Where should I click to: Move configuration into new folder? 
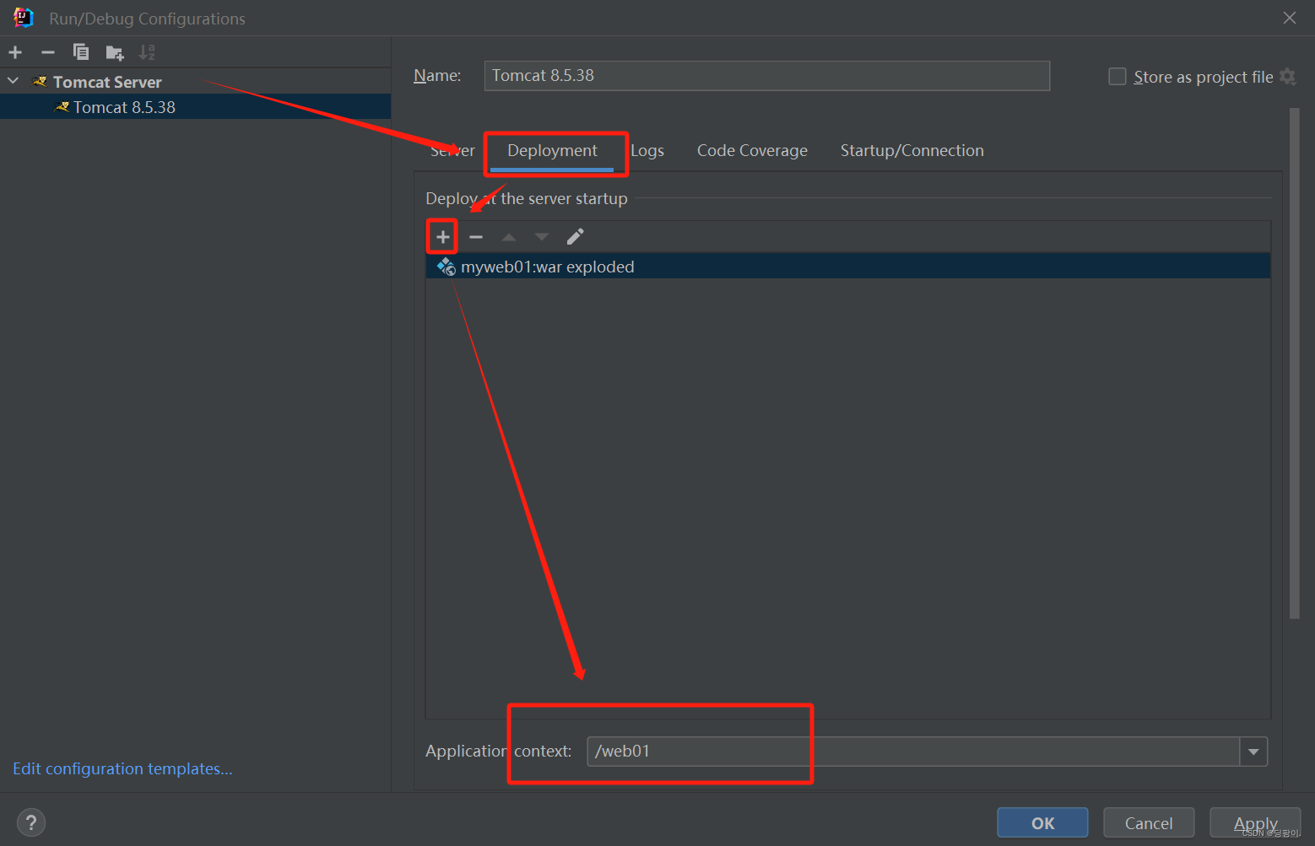(115, 53)
